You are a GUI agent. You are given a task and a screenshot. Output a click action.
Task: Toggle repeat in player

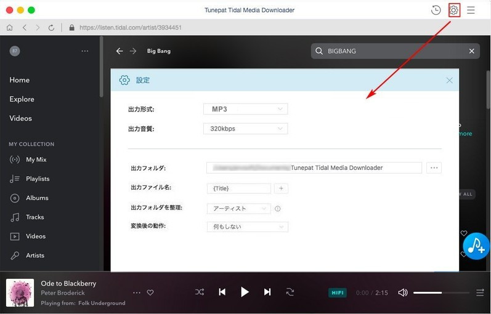click(290, 292)
